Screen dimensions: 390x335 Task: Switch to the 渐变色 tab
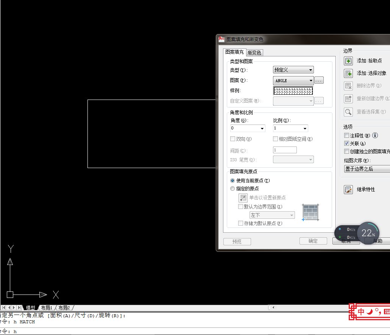coord(254,52)
